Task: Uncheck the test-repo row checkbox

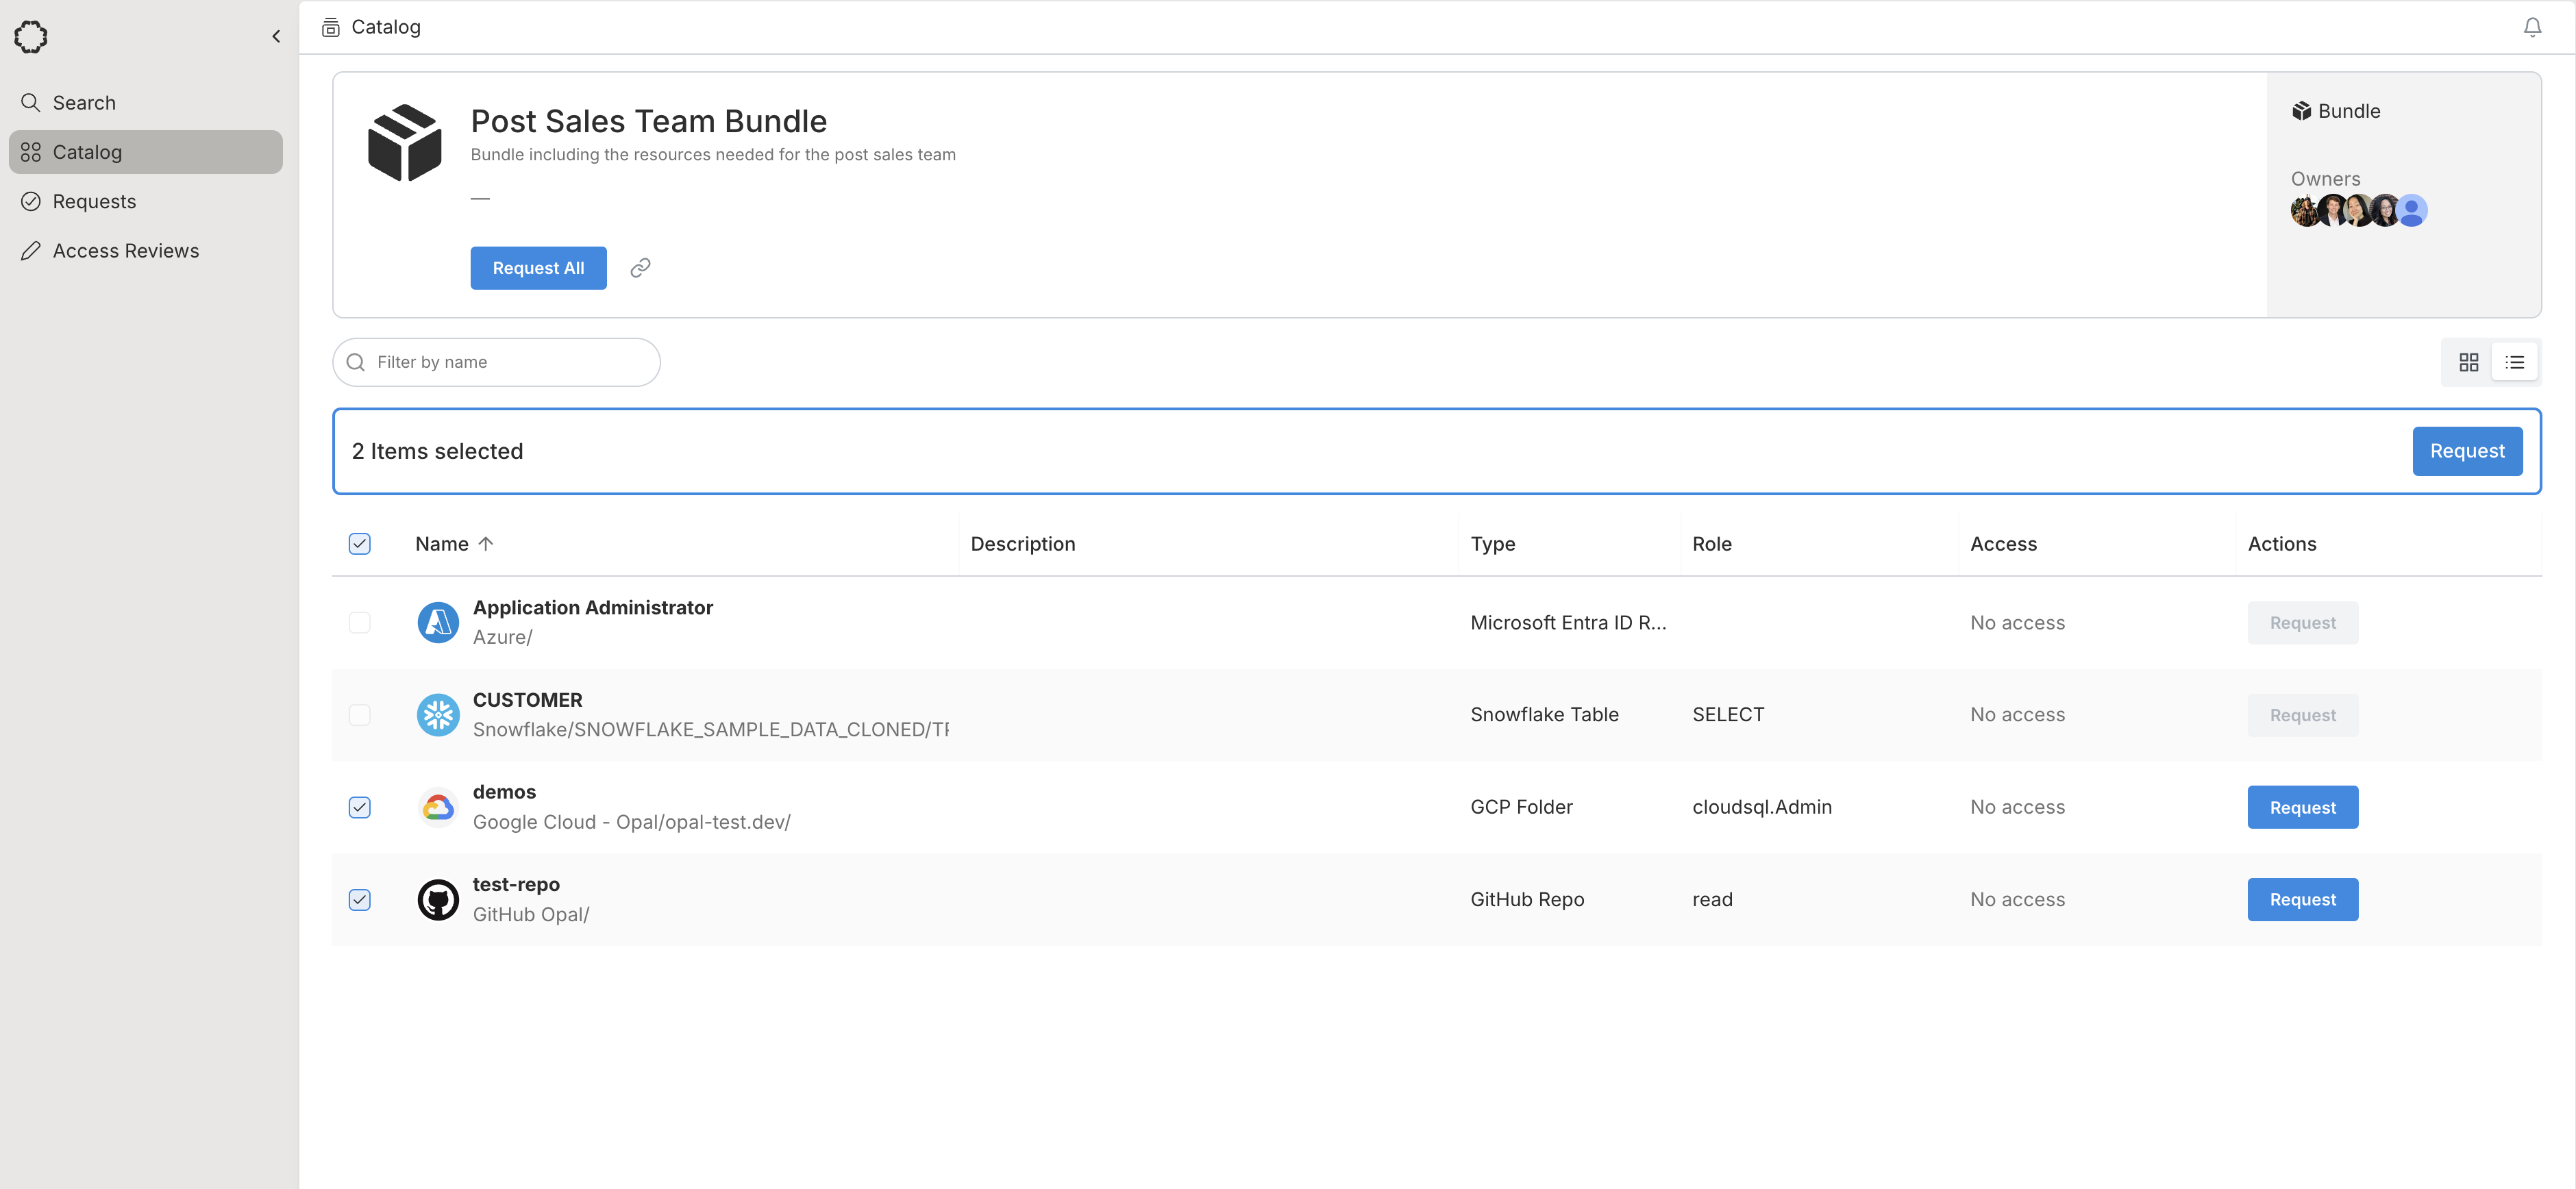Action: pos(360,899)
